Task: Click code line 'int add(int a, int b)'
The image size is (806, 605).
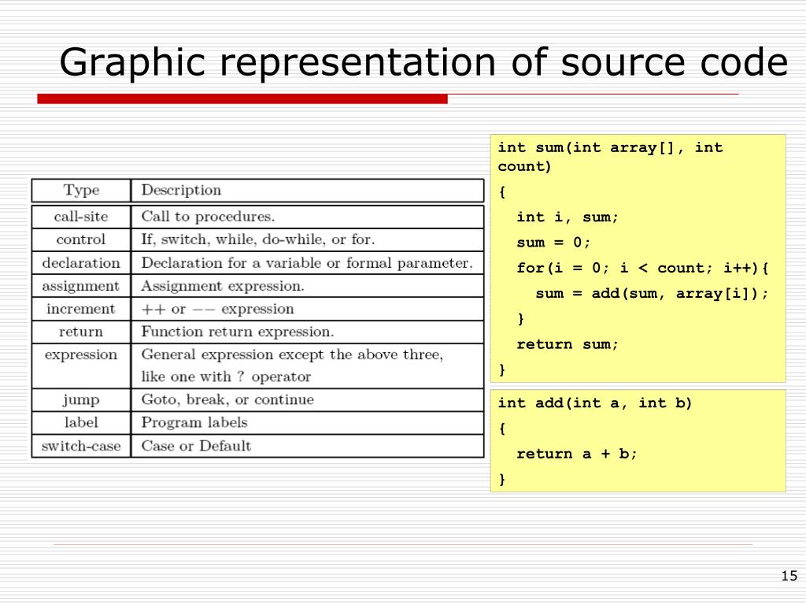Action: click(x=595, y=403)
